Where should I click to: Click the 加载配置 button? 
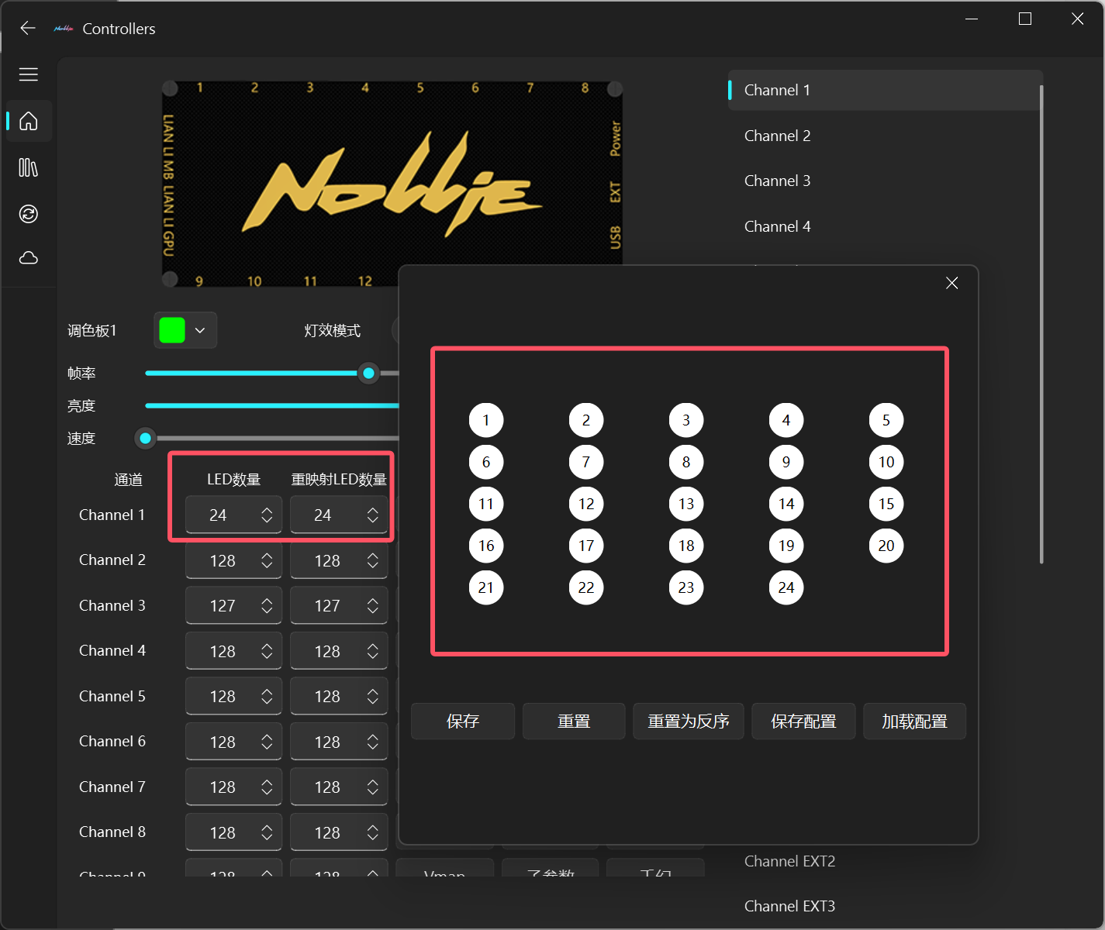914,722
